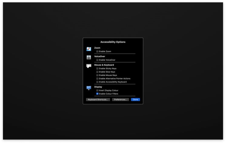Click the Display monitor icon
Image resolution: width=226 pixels, height=143 pixels.
click(x=89, y=88)
